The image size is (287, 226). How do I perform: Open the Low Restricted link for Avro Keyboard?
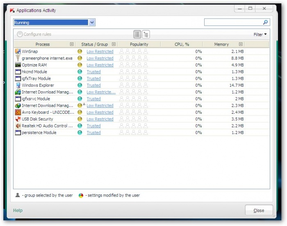[x=100, y=112]
